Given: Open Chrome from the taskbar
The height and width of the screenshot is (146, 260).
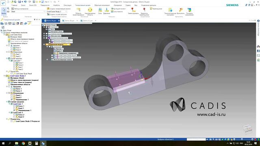Looking at the screenshot, I should tap(23, 143).
